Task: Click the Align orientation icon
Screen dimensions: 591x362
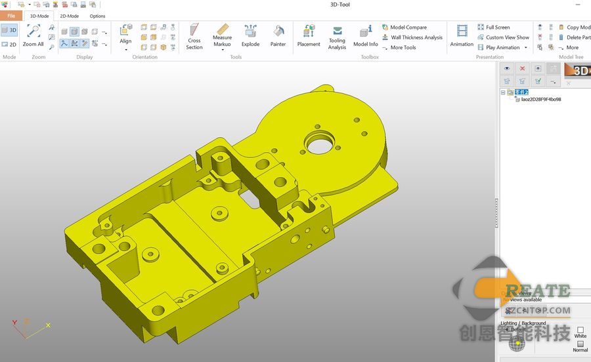Action: (125, 30)
